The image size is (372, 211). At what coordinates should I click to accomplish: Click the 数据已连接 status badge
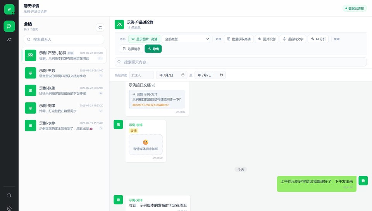(x=355, y=9)
